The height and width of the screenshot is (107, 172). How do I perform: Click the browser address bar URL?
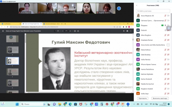point(35,27)
